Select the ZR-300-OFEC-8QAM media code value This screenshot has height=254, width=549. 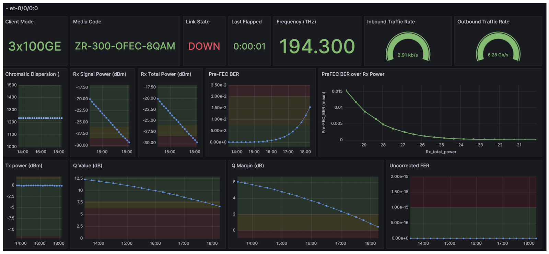pos(125,46)
